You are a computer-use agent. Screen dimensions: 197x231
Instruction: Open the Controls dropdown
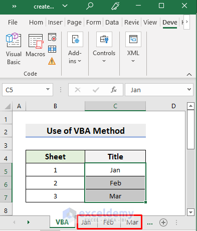pos(104,47)
